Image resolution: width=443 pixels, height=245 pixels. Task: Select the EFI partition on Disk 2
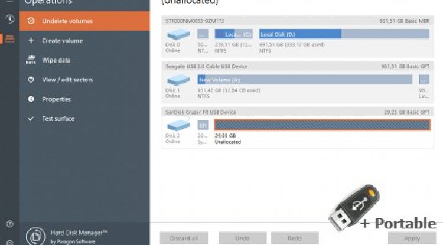203,125
